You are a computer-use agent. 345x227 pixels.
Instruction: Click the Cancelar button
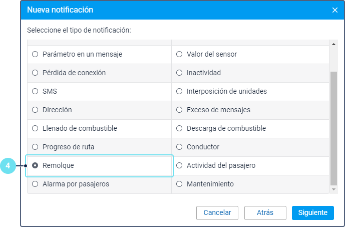click(x=217, y=212)
